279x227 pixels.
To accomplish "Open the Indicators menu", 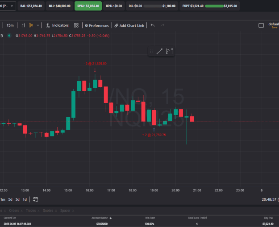I will coord(57,25).
